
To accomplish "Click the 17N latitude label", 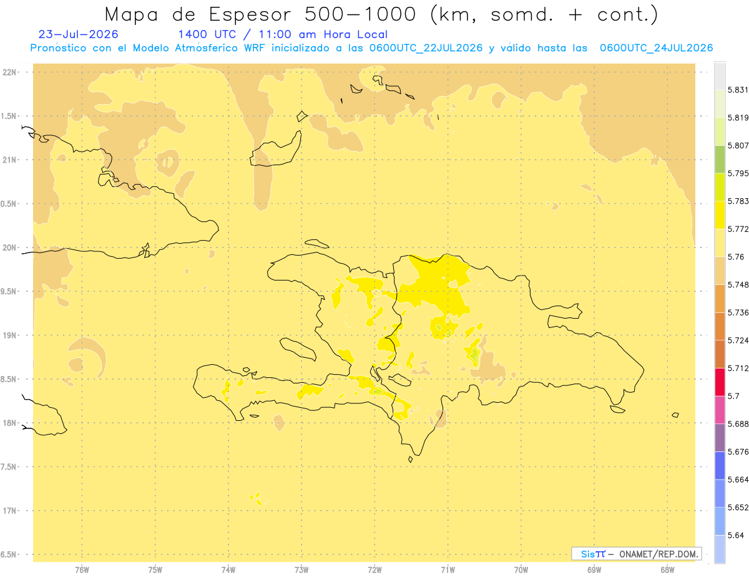I will tap(9, 511).
